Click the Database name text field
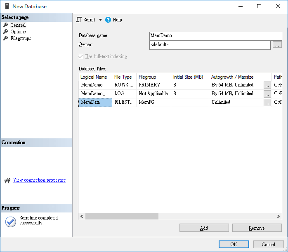Viewport: 288px width, 252px height. point(210,36)
